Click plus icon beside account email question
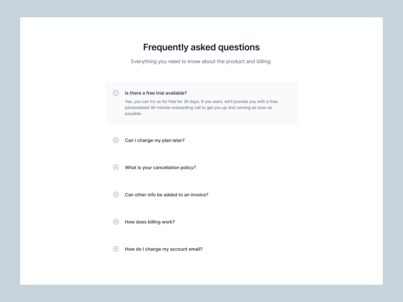The image size is (403, 302). (x=116, y=249)
